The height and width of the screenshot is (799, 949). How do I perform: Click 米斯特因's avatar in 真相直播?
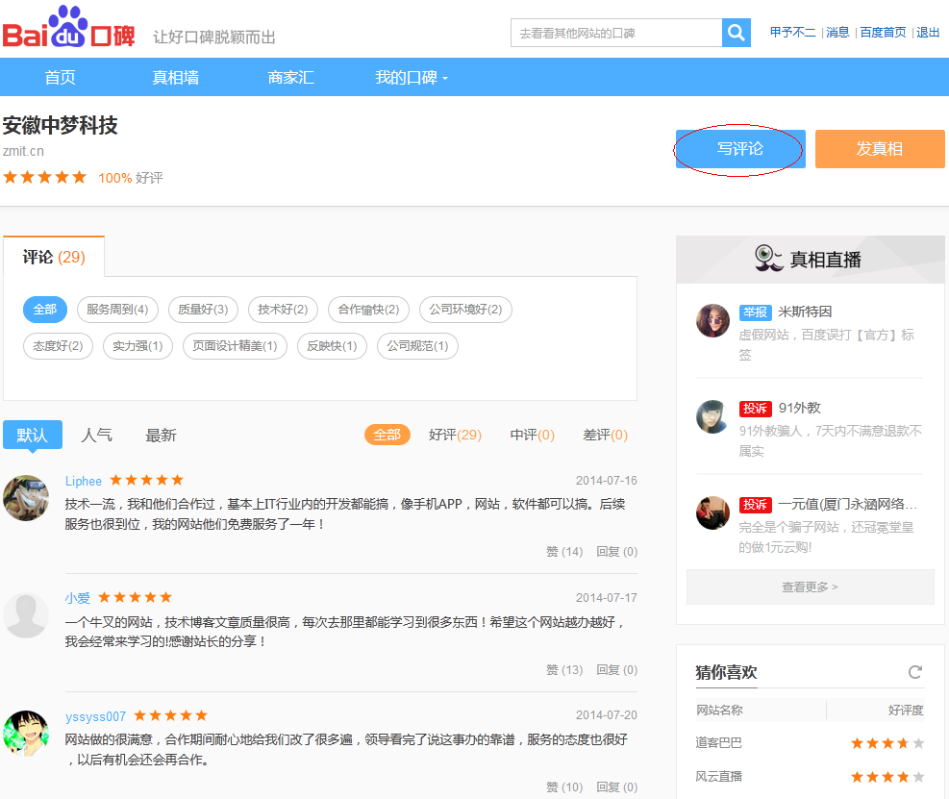(x=712, y=320)
